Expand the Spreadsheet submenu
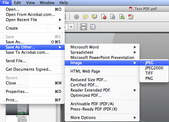 (x=102, y=52)
